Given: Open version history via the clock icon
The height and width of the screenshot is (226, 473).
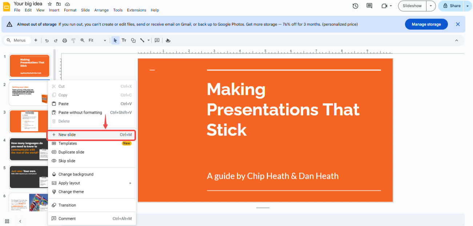Looking at the screenshot, I should (355, 6).
